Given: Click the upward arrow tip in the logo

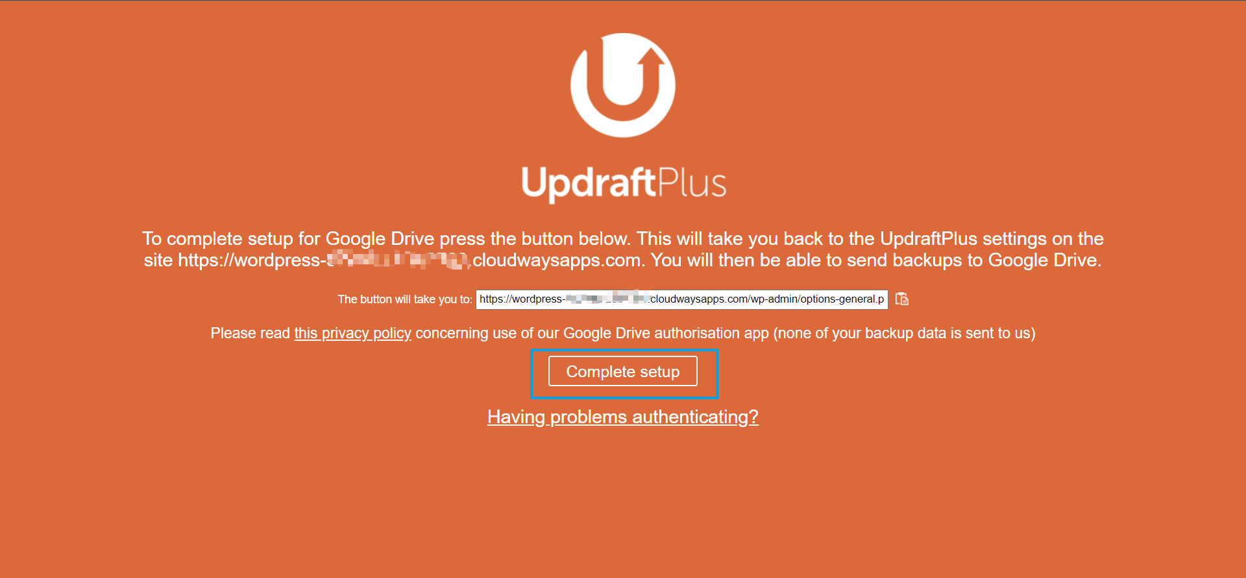Looking at the screenshot, I should (x=651, y=57).
